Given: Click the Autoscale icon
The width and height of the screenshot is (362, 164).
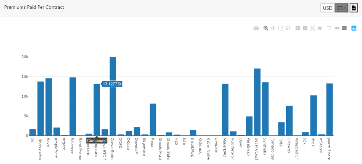Looking at the screenshot, I should click(x=312, y=28).
